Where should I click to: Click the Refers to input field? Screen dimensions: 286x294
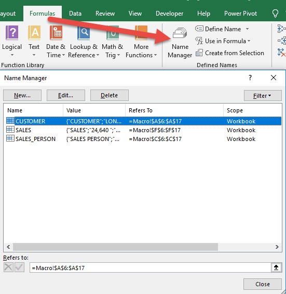click(151, 267)
